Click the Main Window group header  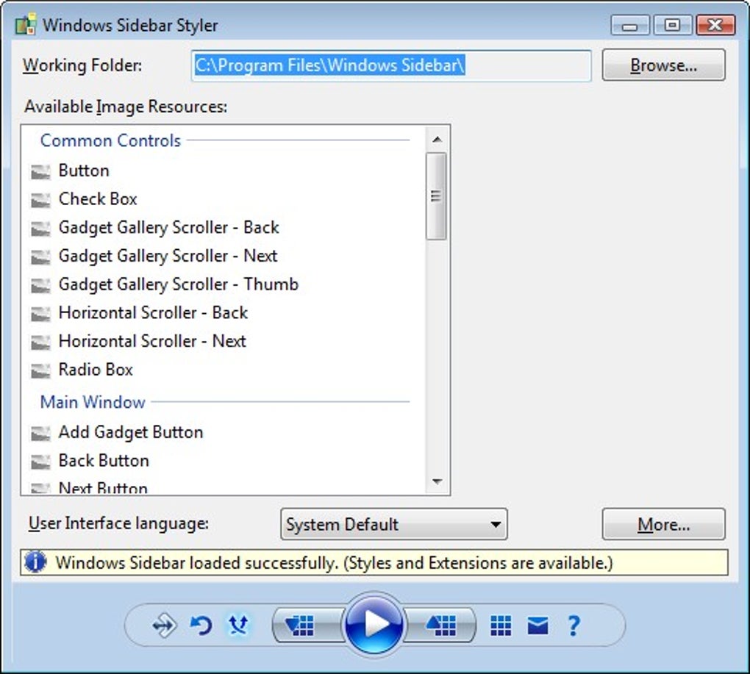[93, 402]
